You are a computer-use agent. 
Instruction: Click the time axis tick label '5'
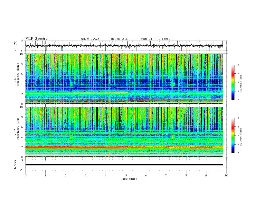coord(126,175)
